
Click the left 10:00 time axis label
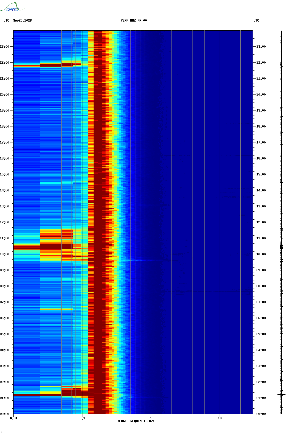pos(5,254)
